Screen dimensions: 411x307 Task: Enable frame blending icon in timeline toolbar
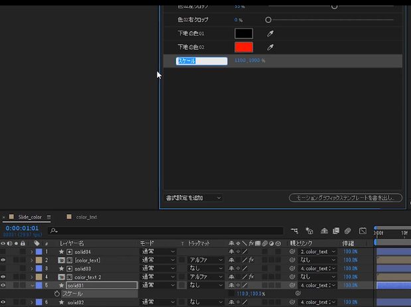[x=336, y=231]
